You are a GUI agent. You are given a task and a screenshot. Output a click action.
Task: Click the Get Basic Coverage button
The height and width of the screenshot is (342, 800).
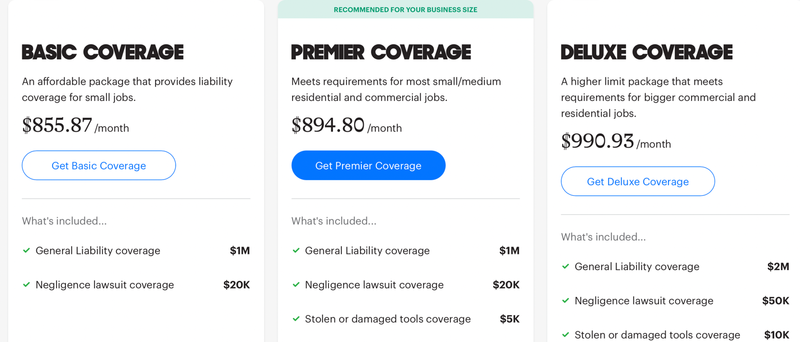point(98,165)
